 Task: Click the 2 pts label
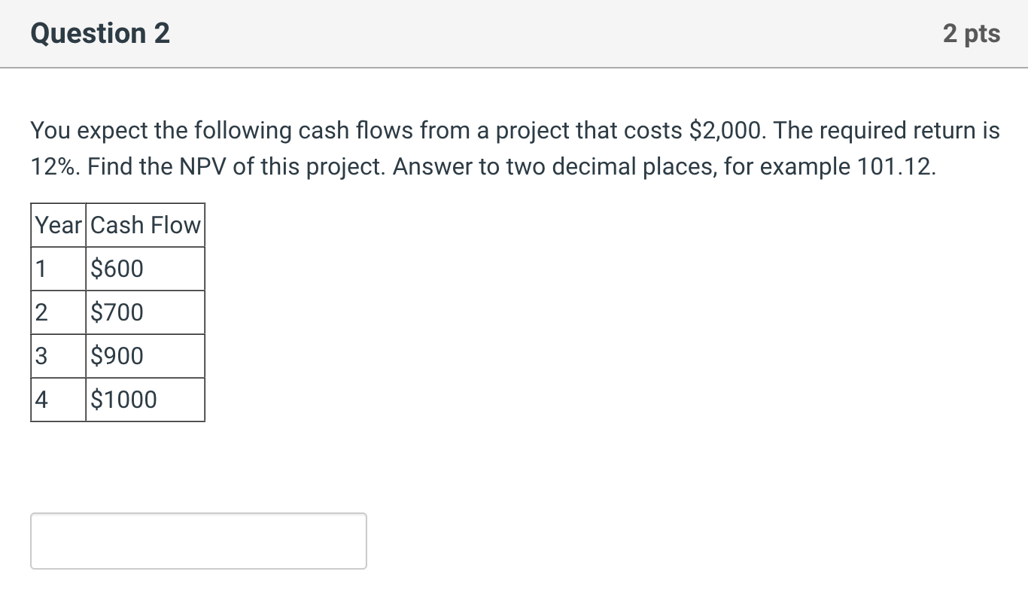[x=972, y=34]
